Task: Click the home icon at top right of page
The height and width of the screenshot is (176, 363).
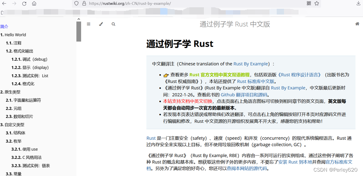Action: coord(357,24)
